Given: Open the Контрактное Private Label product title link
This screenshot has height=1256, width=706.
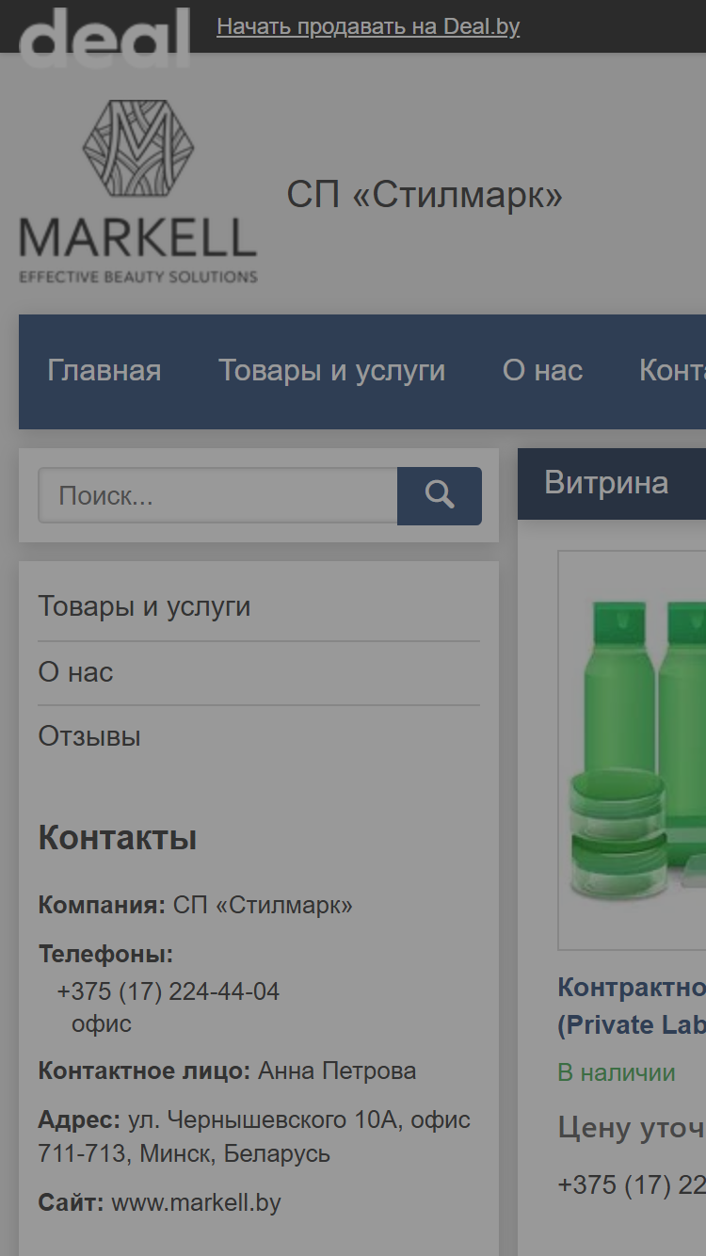Looking at the screenshot, I should point(632,1006).
